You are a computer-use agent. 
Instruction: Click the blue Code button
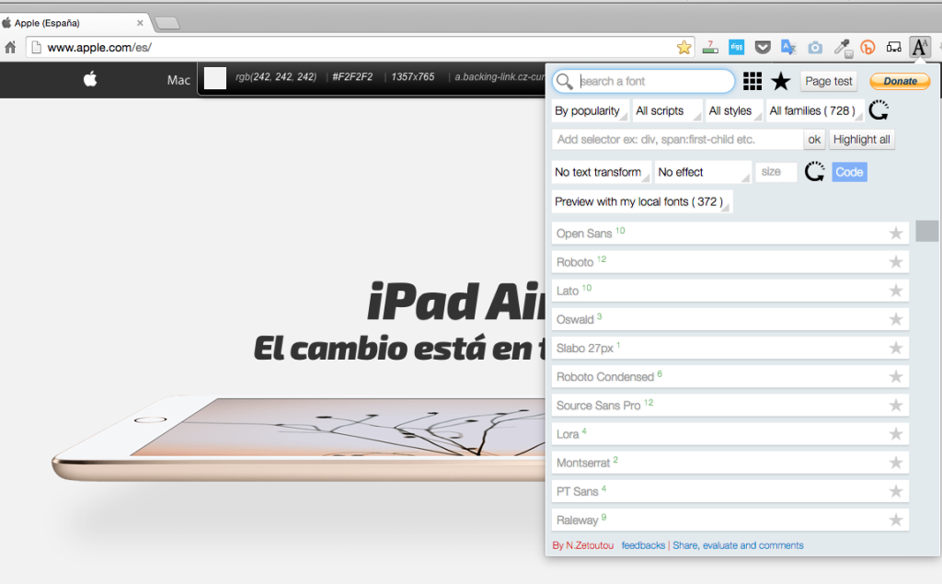point(849,172)
